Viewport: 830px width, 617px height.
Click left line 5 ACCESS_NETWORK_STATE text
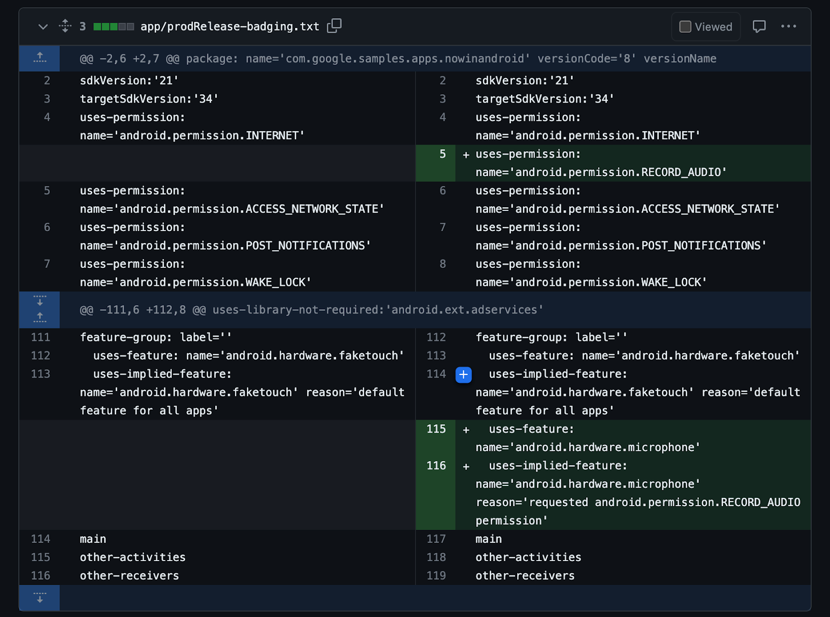click(x=232, y=209)
